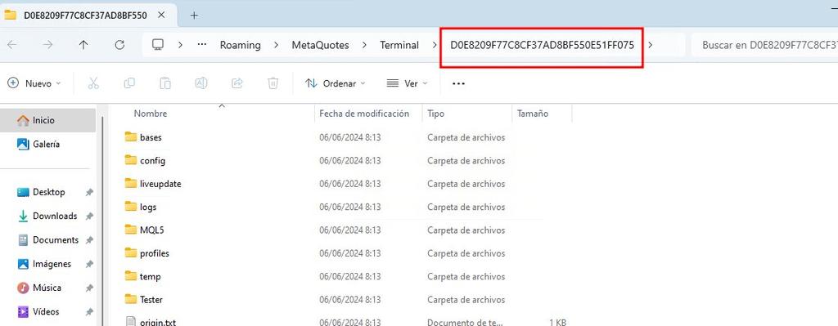Click the Rename icon in toolbar

pyautogui.click(x=201, y=83)
